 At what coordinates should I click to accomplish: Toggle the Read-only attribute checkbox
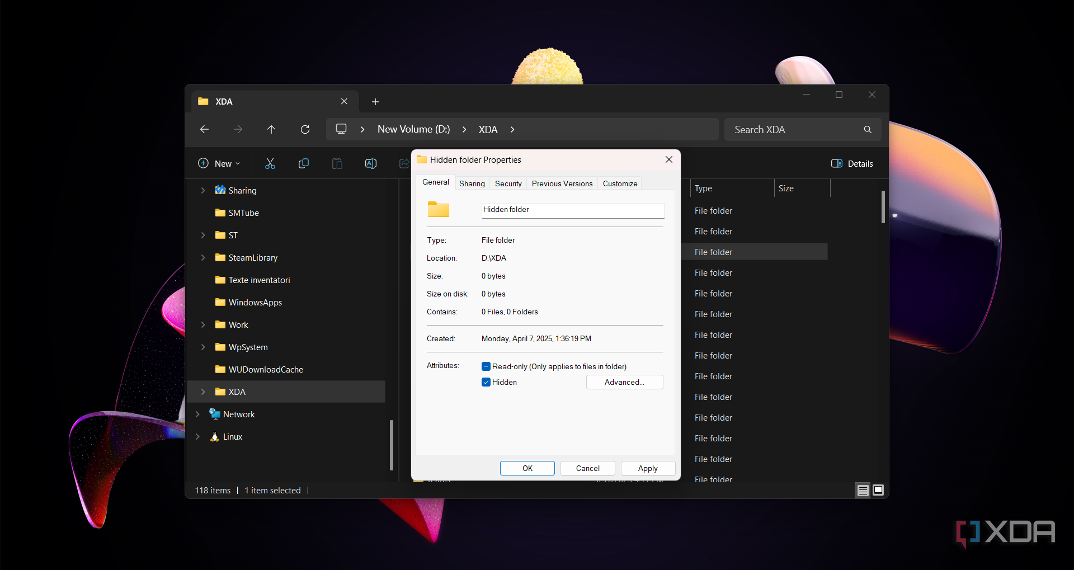(x=486, y=366)
